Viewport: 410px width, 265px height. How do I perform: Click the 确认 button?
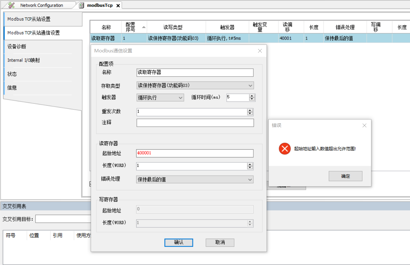click(x=179, y=242)
